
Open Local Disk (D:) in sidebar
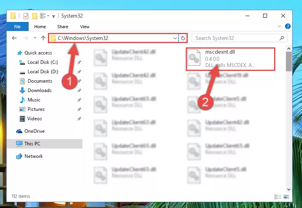tap(43, 72)
